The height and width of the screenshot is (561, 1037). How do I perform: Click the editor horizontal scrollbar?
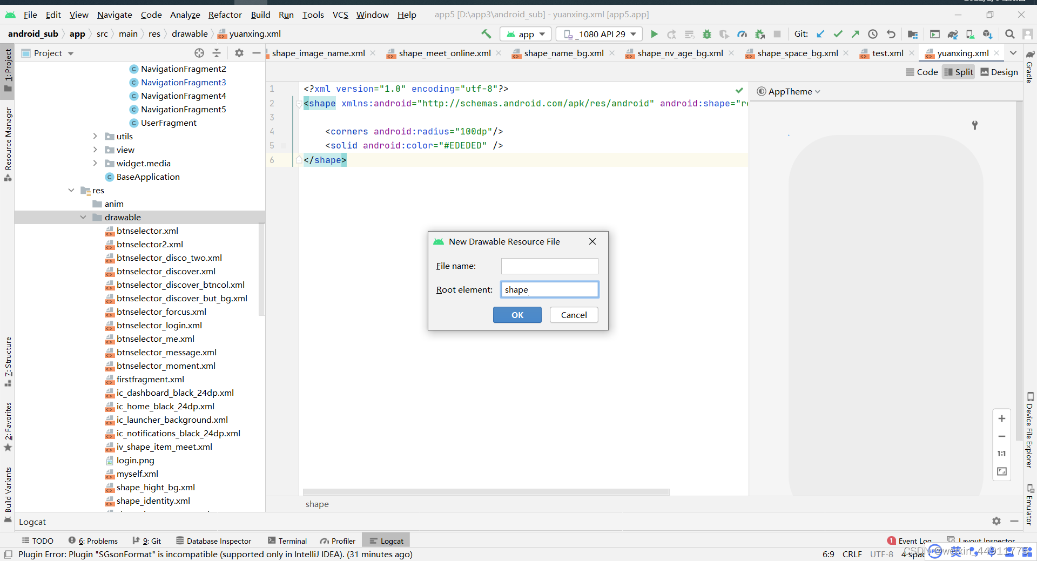[486, 491]
